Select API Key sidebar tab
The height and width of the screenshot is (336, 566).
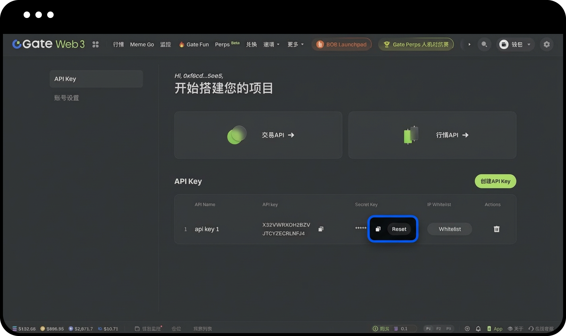pos(96,79)
